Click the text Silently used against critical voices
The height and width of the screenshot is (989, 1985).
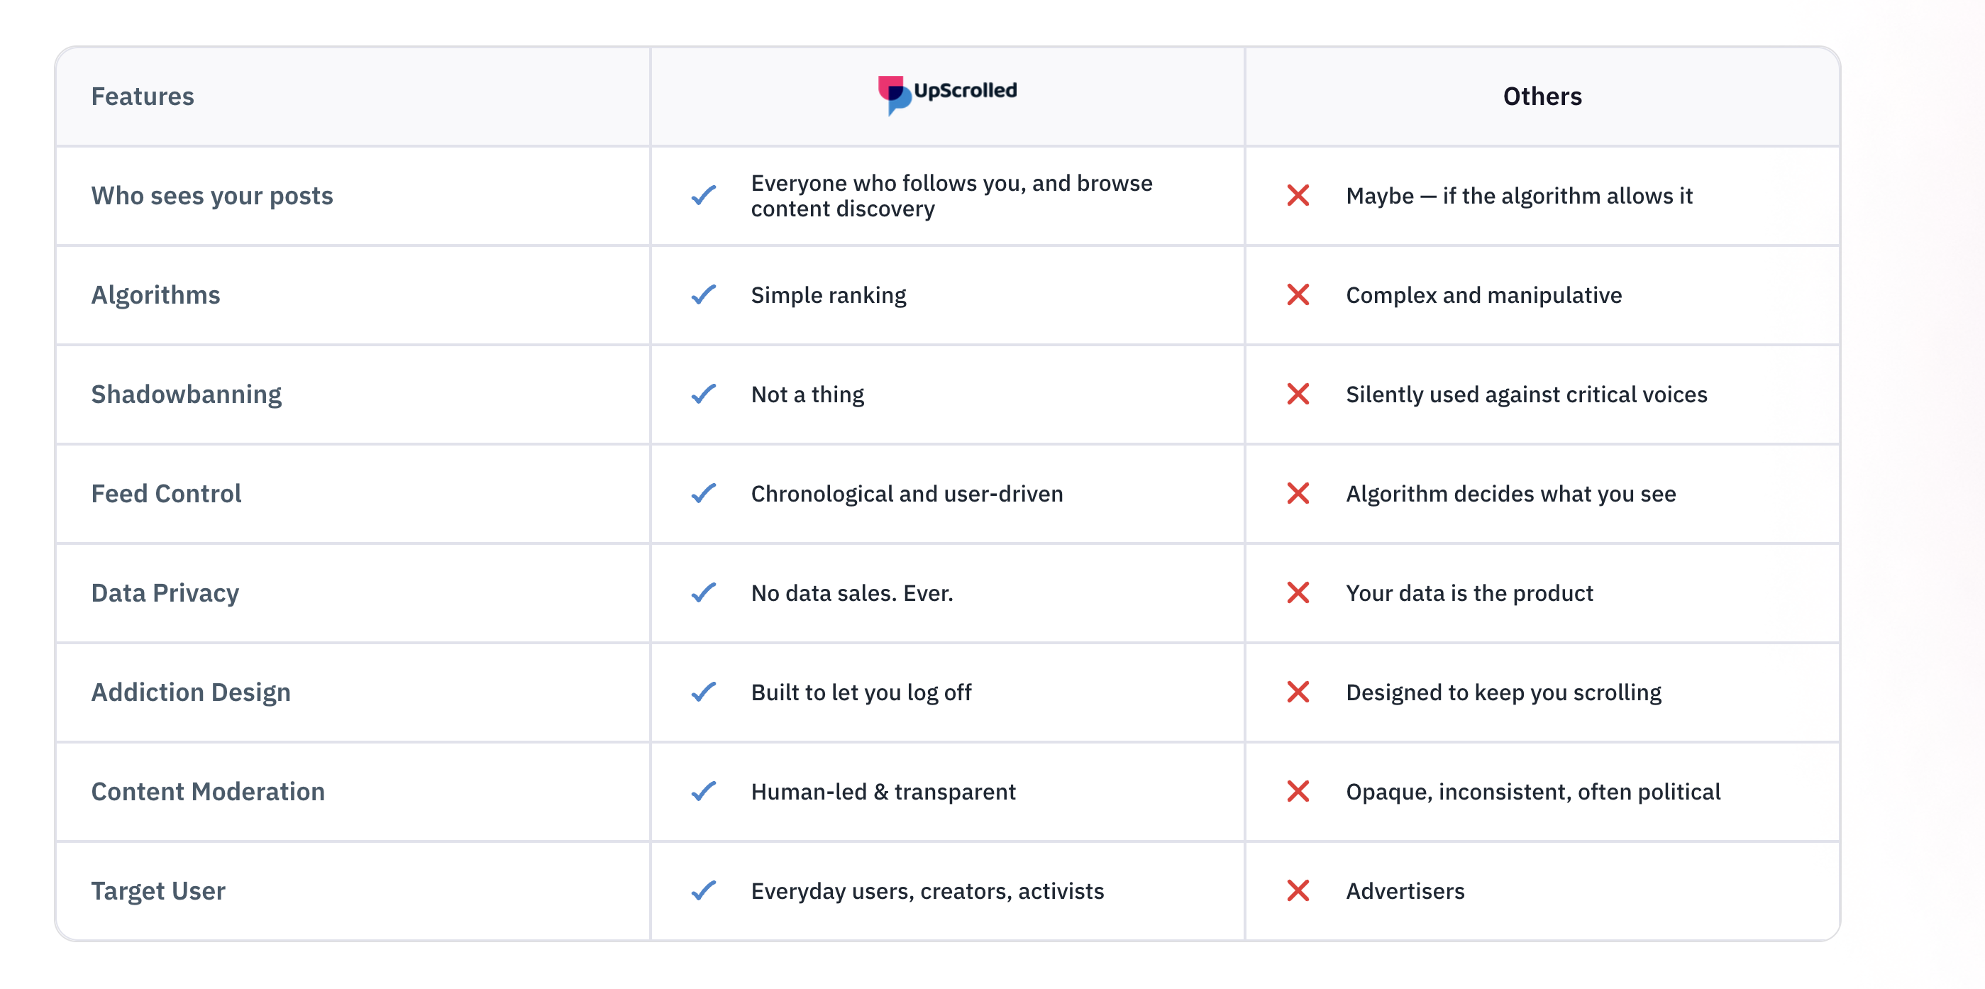[1526, 394]
